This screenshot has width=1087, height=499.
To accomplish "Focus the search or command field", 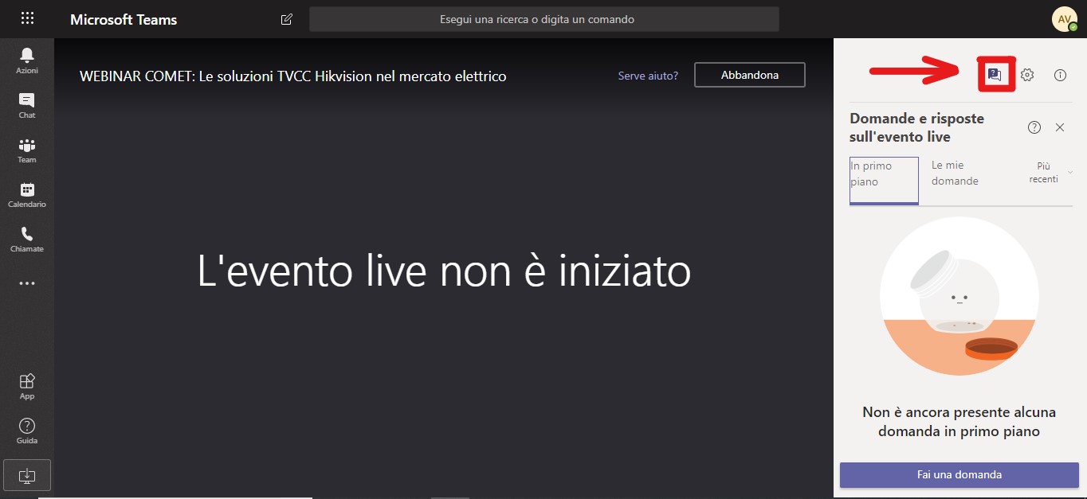I will [544, 19].
